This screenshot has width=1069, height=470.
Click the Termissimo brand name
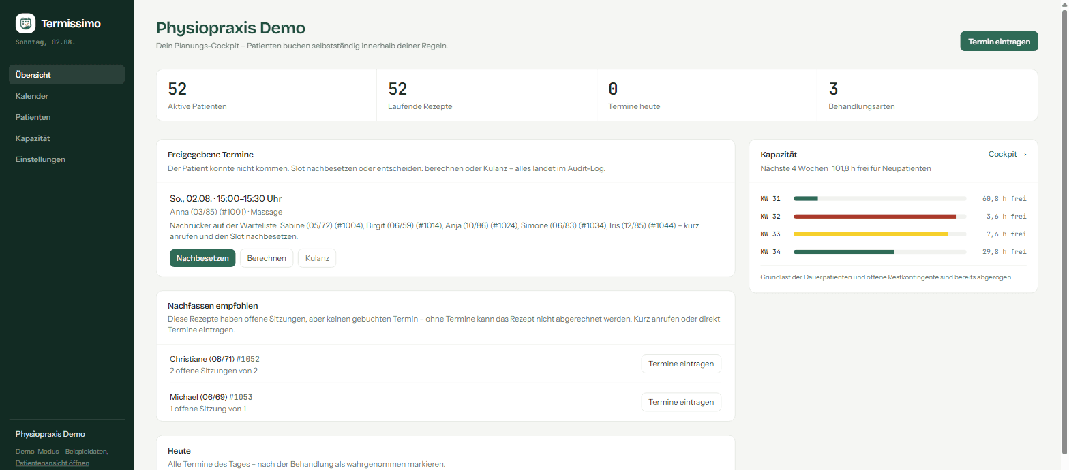point(71,24)
